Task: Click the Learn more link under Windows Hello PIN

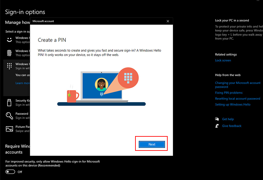Action: point(23,83)
